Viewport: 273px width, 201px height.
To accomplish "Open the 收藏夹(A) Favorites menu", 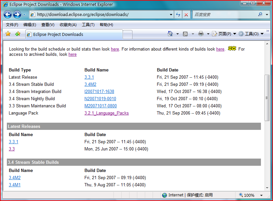I will click(68, 25).
